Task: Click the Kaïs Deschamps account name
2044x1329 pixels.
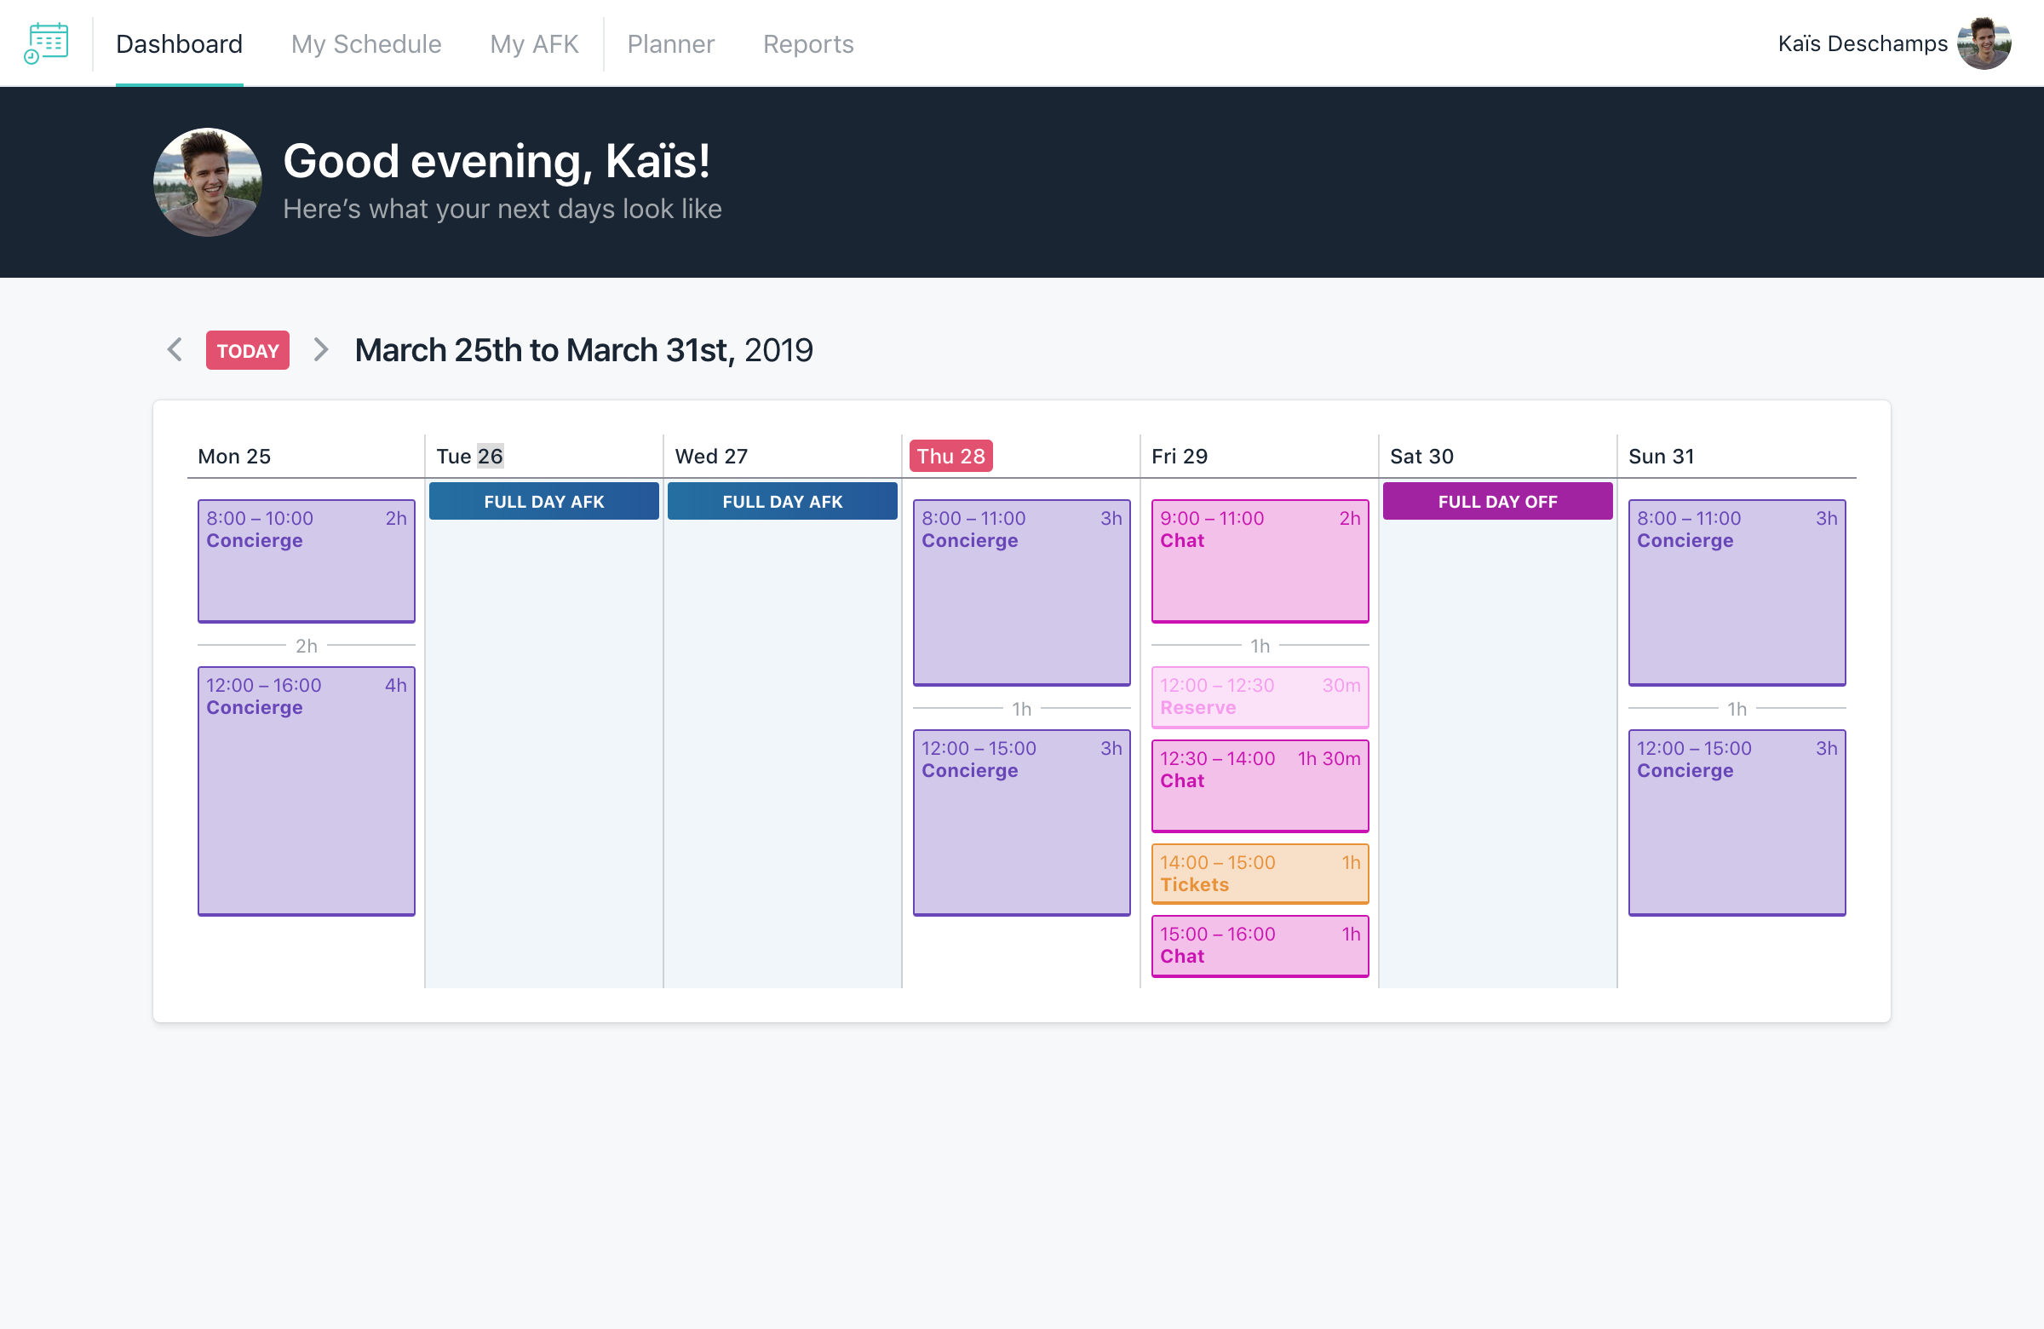Action: tap(1862, 43)
